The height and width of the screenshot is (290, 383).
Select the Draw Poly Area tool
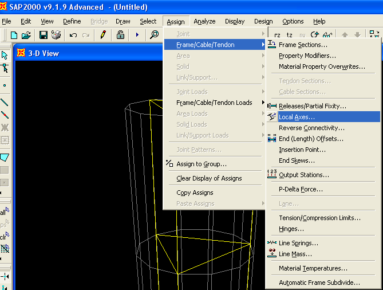(5, 157)
